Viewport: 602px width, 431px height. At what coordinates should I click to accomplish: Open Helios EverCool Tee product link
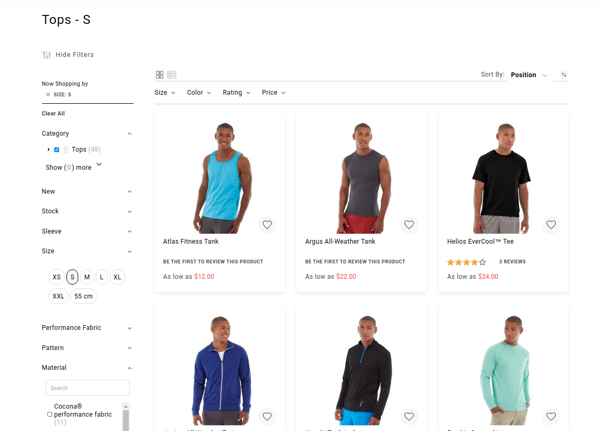click(480, 242)
